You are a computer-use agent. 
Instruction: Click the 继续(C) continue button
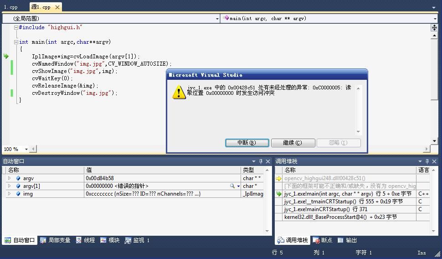click(293, 143)
